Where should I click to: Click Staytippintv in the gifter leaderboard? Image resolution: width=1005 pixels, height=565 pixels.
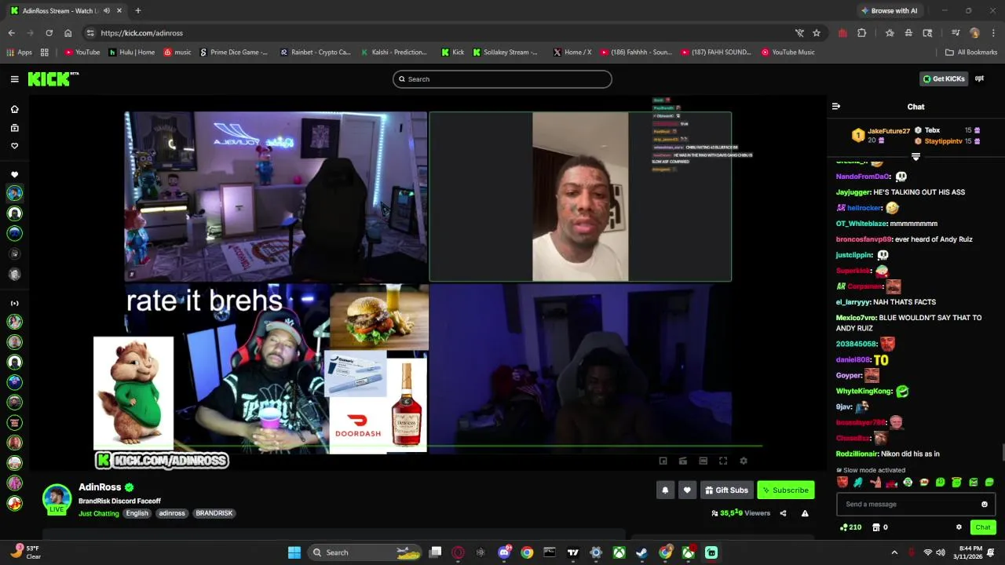point(943,141)
